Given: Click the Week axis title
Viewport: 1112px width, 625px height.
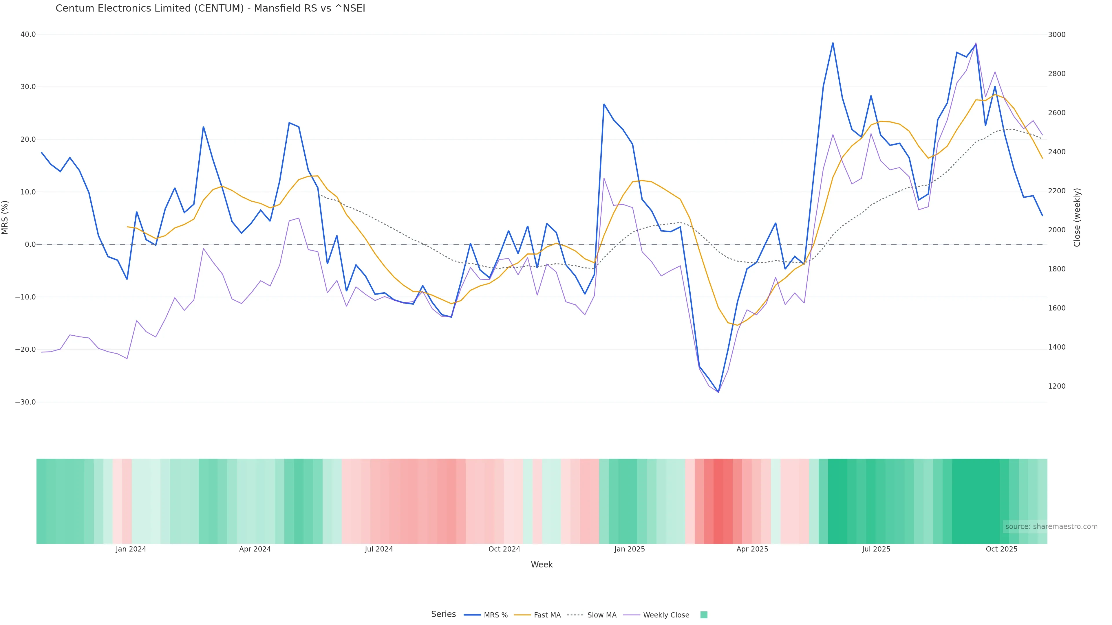Looking at the screenshot, I should [x=541, y=565].
